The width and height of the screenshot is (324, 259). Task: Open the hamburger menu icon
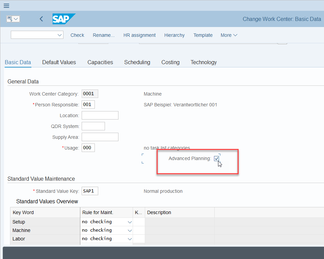point(6,6)
